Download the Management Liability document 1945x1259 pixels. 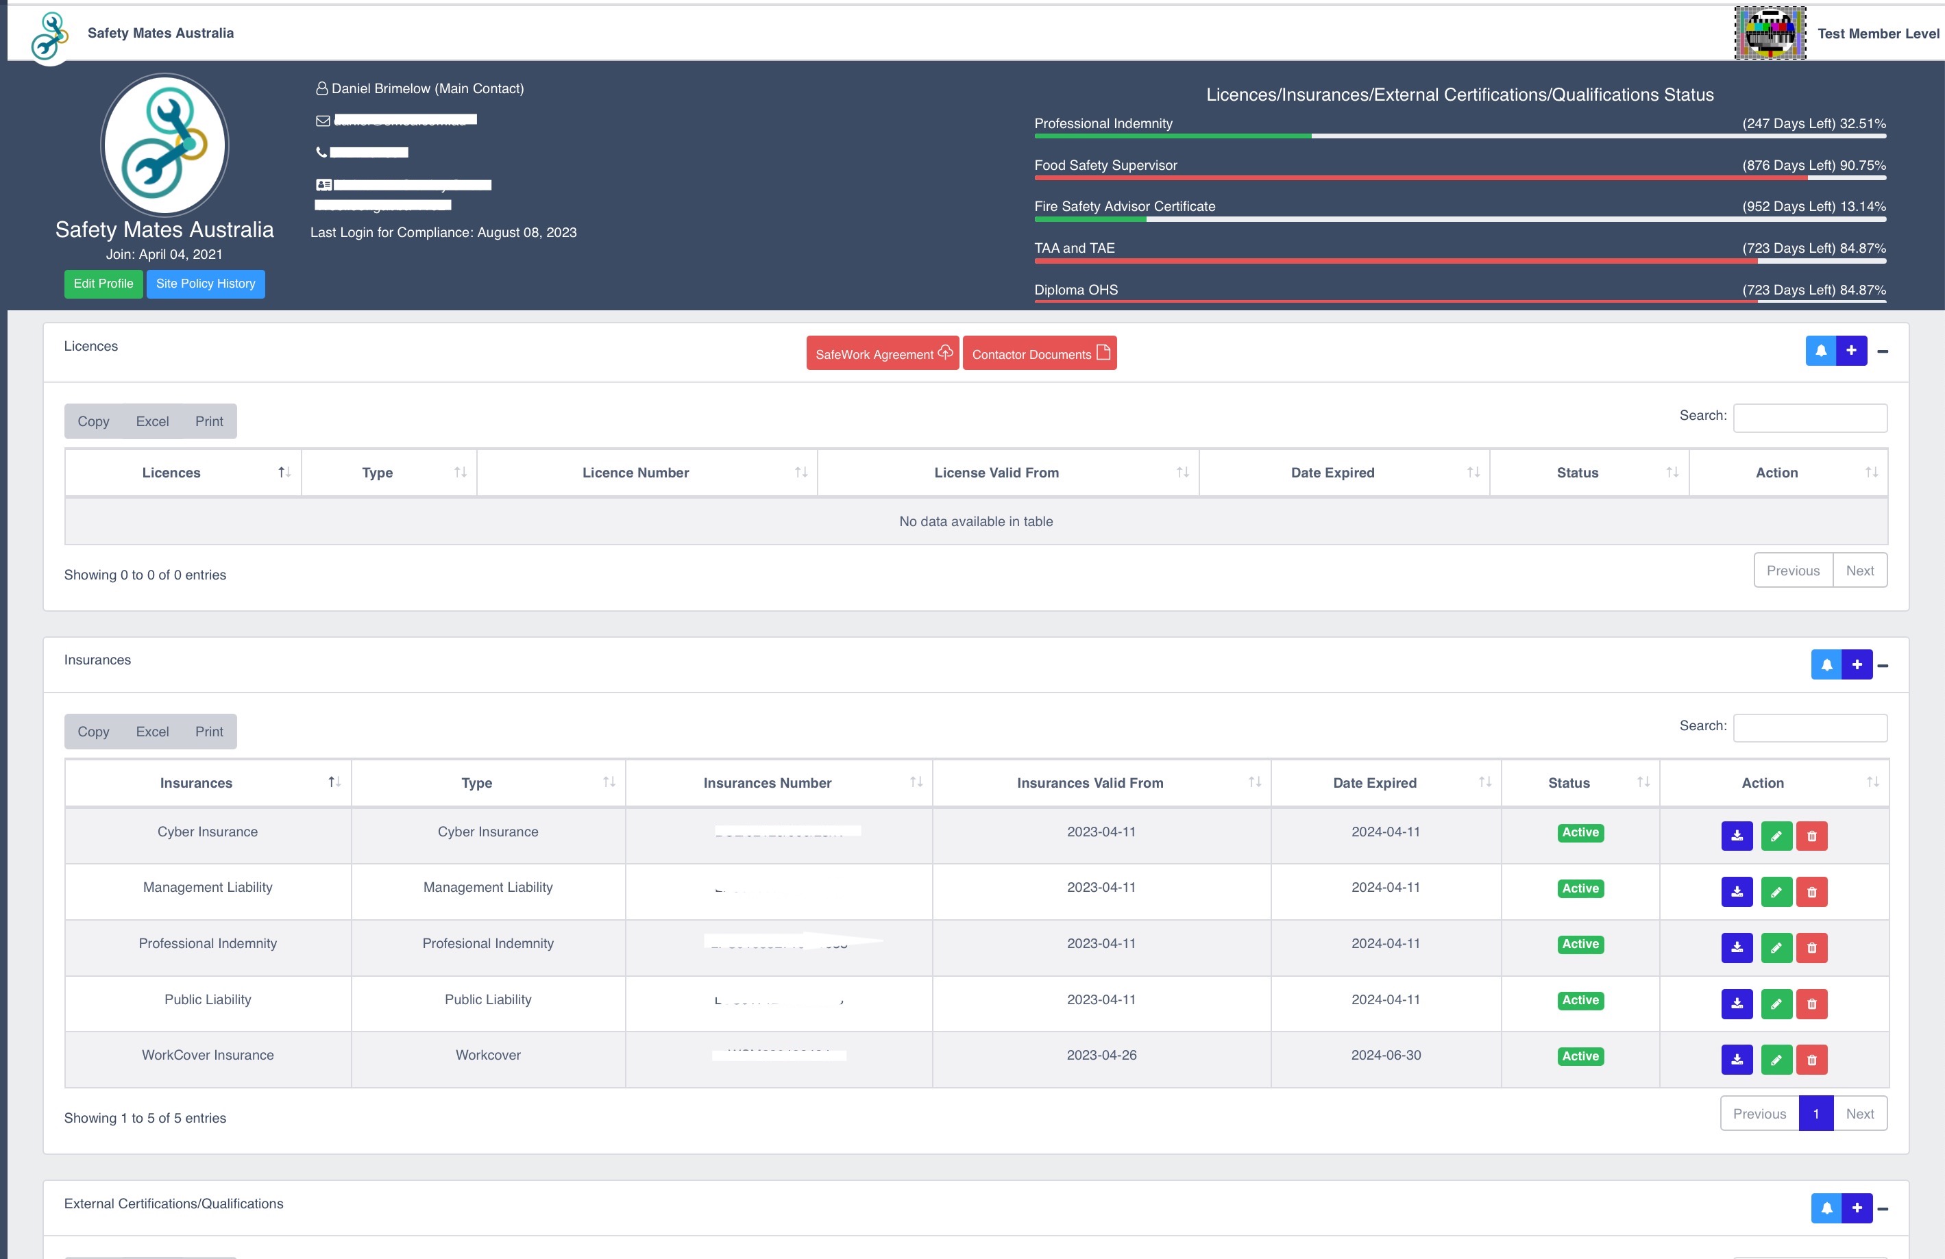coord(1737,892)
